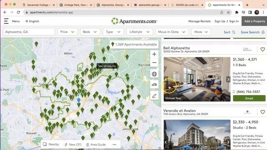267x150 pixels.
Task: Click the Alpharetta, GA search field
Action: [x=29, y=32]
